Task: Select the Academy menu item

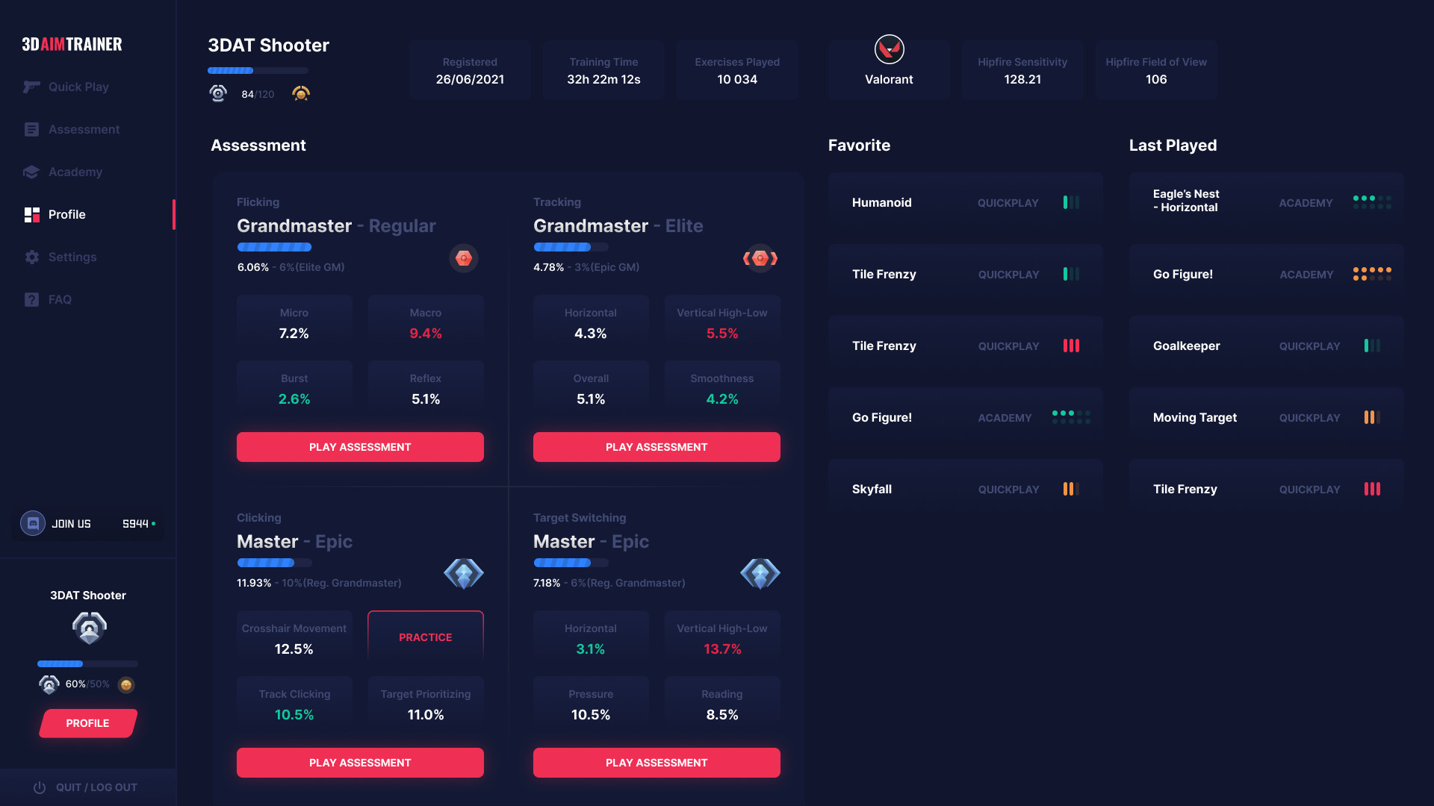Action: (76, 171)
